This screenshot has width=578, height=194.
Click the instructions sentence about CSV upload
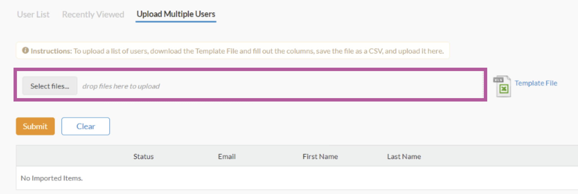pyautogui.click(x=259, y=51)
